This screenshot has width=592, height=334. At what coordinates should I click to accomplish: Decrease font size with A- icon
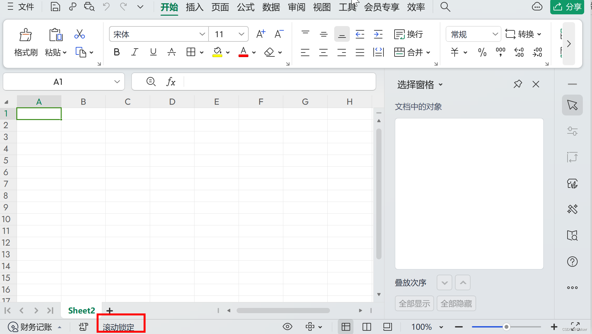click(x=279, y=34)
